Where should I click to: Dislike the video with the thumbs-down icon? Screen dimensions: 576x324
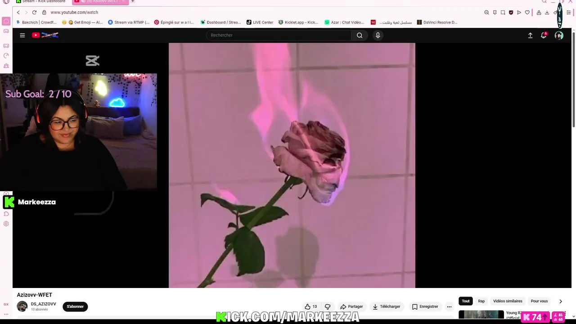(328, 306)
